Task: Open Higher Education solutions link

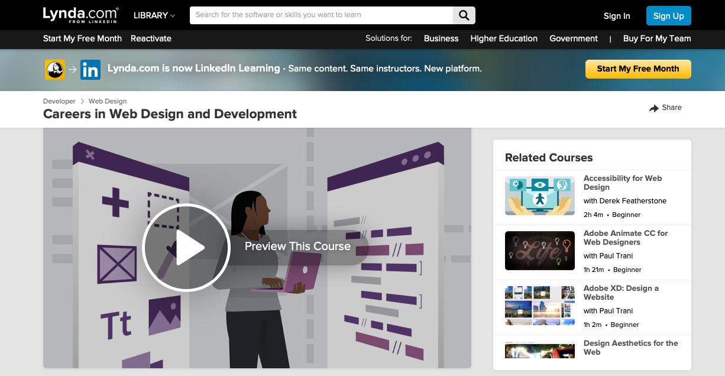Action: coord(504,38)
